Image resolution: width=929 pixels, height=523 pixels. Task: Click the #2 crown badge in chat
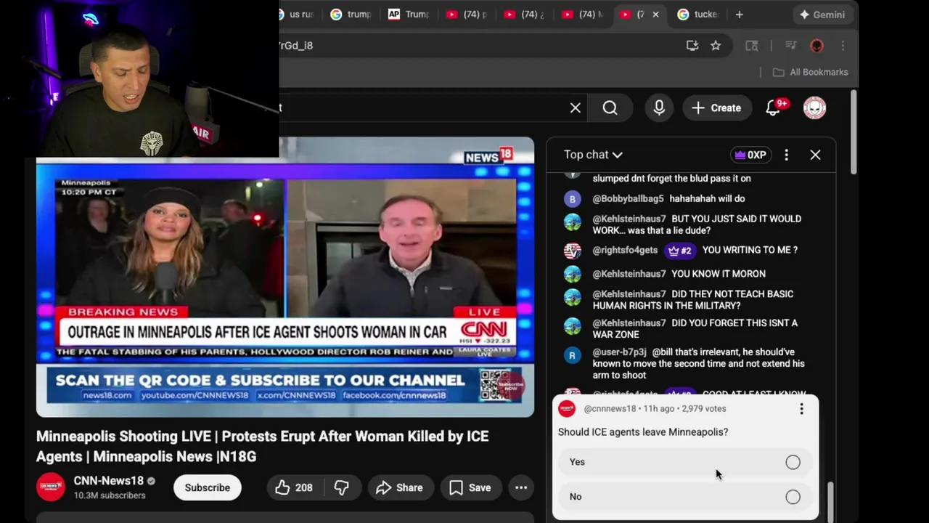pyautogui.click(x=679, y=251)
